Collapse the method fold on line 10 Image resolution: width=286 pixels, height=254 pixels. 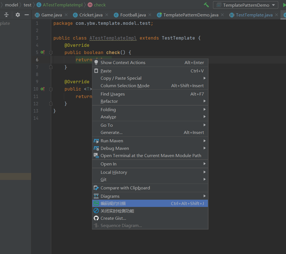pos(51,89)
